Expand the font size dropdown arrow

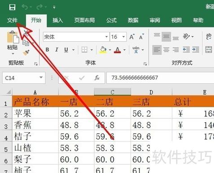(x=124, y=37)
